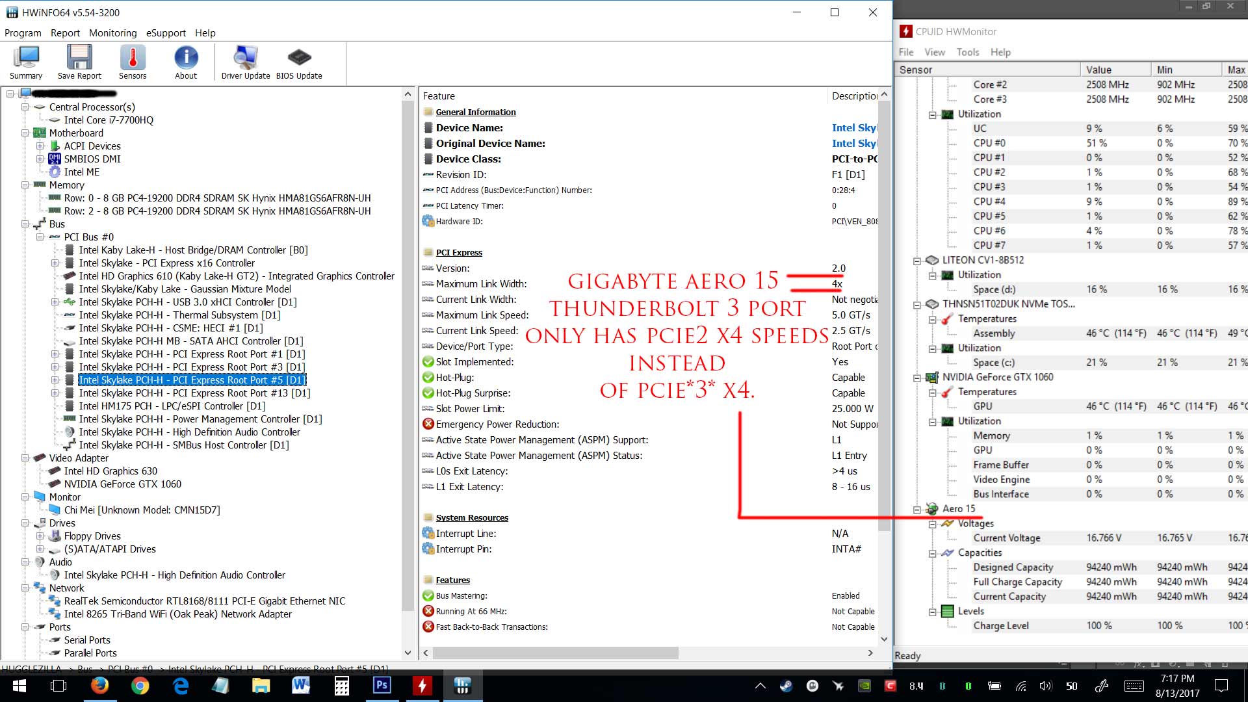Image resolution: width=1248 pixels, height=702 pixels.
Task: Collapse the Motherboard tree node
Action: [x=25, y=133]
